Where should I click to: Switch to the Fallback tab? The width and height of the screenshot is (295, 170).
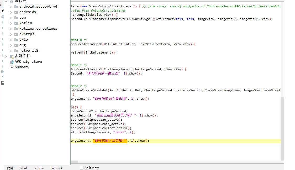pyautogui.click(x=56, y=168)
